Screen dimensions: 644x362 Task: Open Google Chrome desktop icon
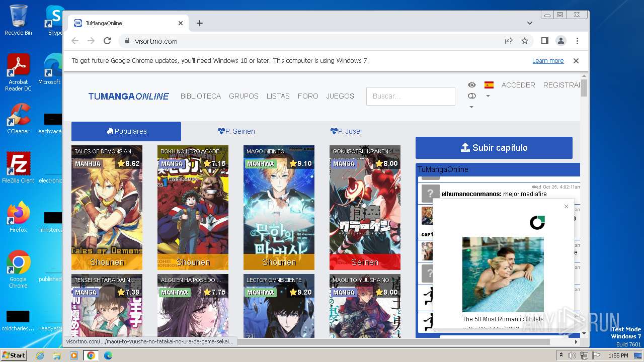(x=18, y=270)
